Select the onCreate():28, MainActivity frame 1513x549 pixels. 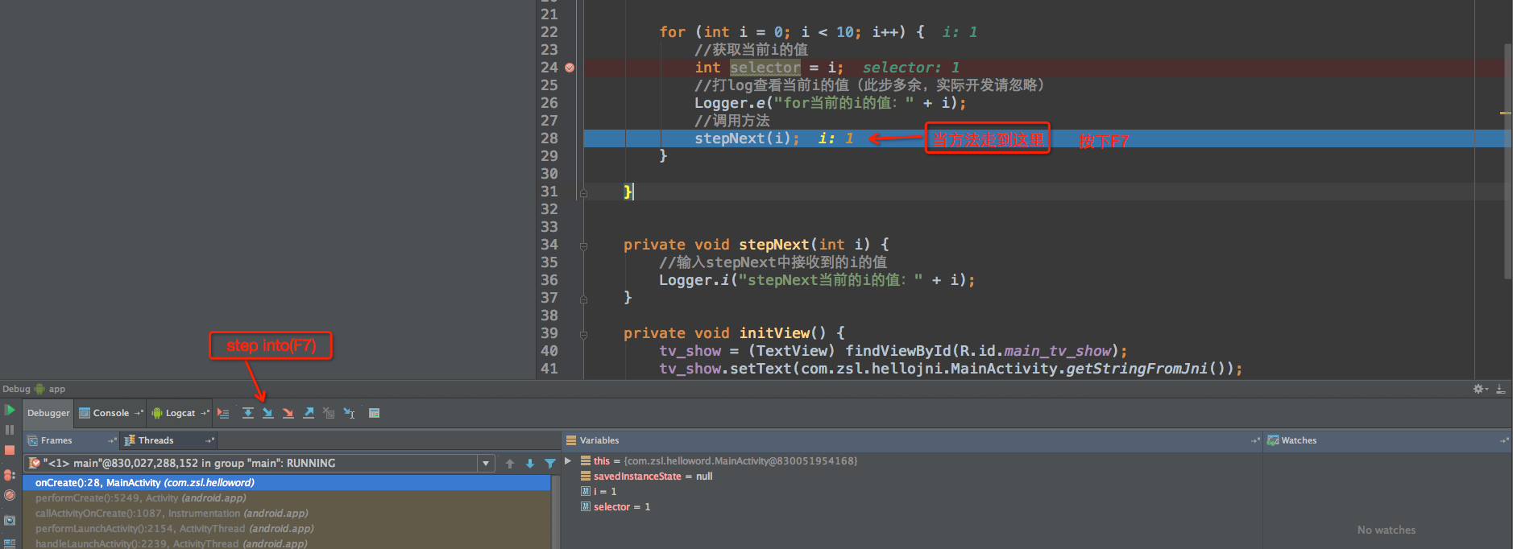pyautogui.click(x=287, y=483)
